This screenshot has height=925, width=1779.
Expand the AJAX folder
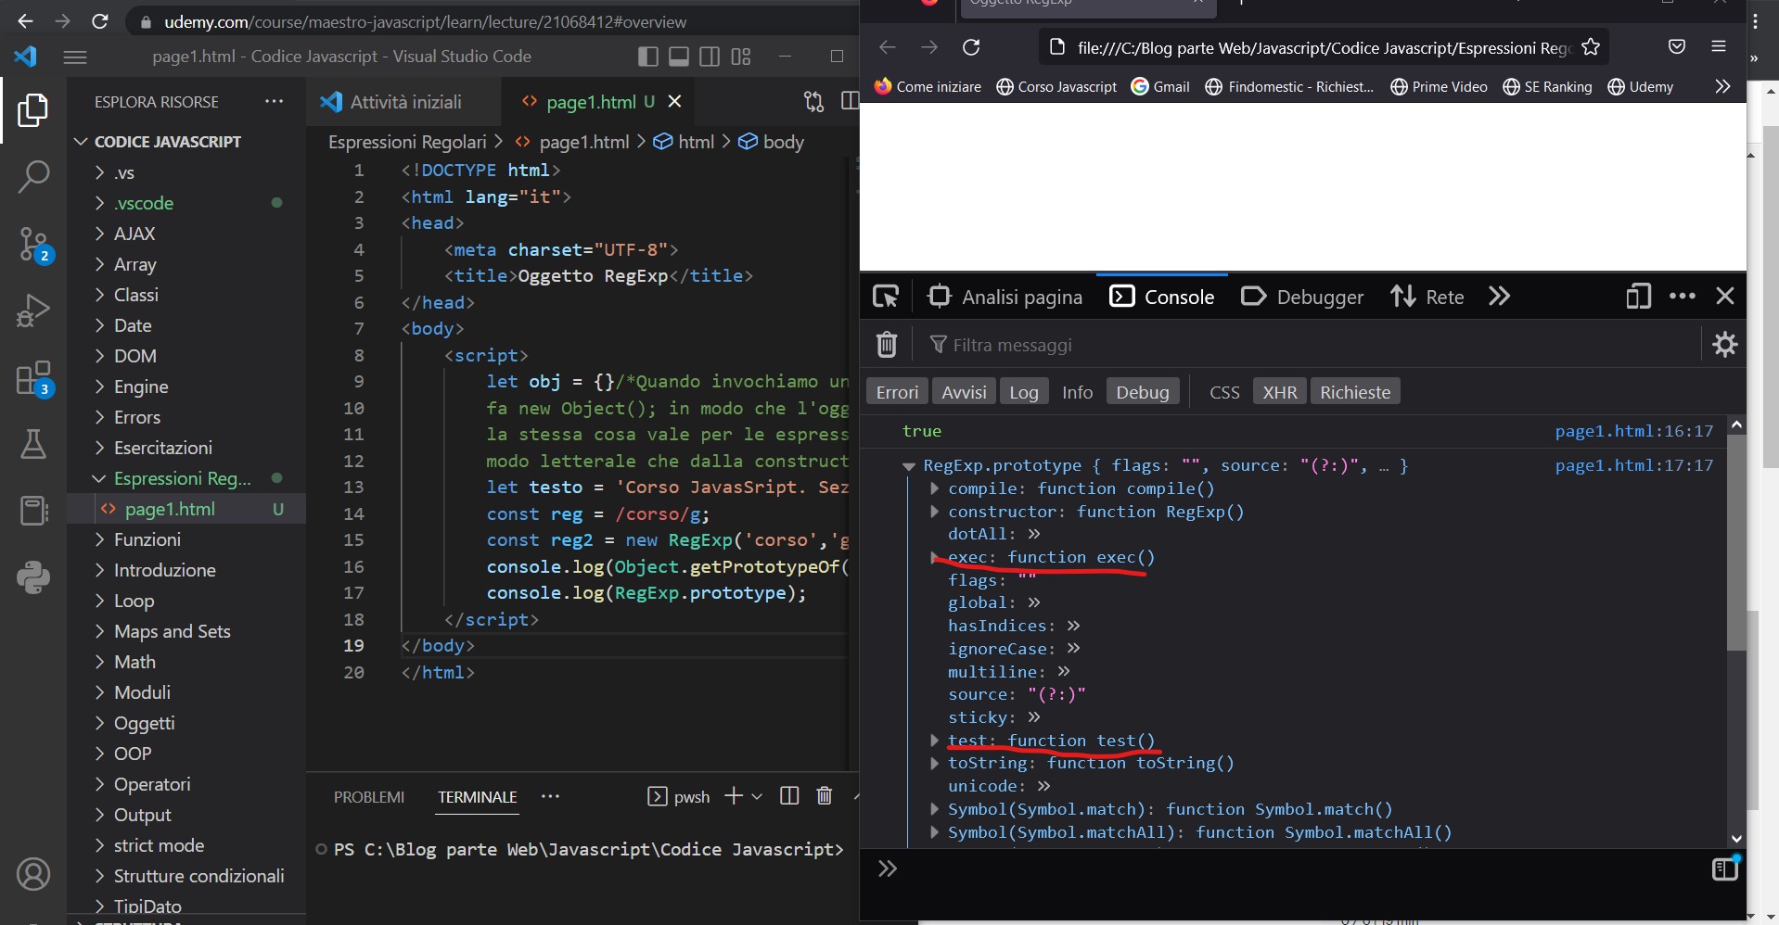(x=134, y=234)
